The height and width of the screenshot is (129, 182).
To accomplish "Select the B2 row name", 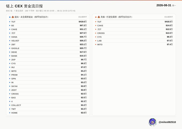I will coord(13,25).
